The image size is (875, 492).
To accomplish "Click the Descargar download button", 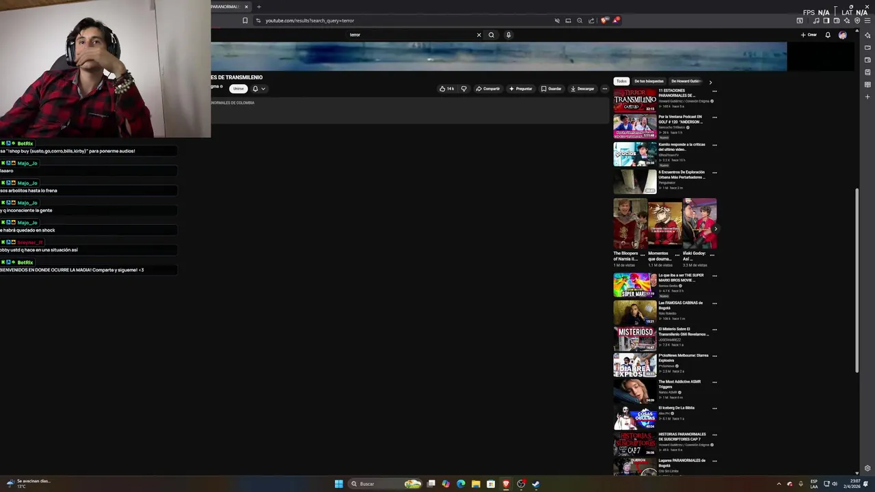I will pyautogui.click(x=582, y=89).
